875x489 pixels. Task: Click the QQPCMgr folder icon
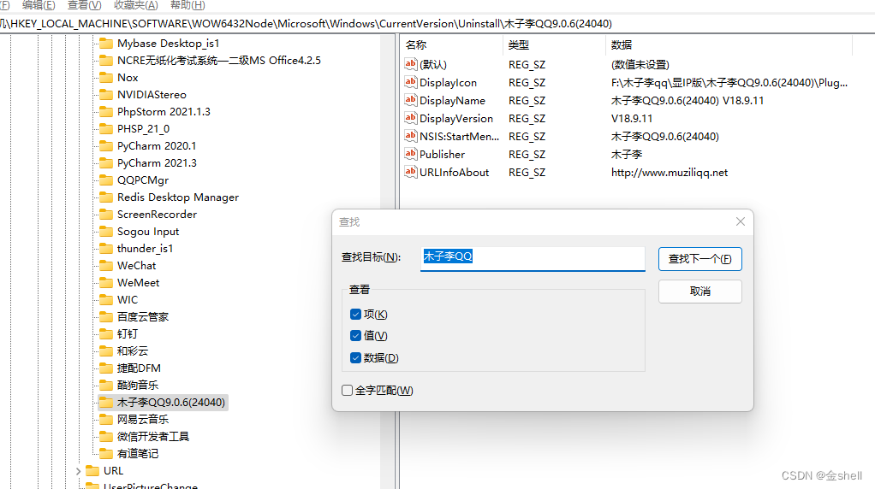click(106, 180)
